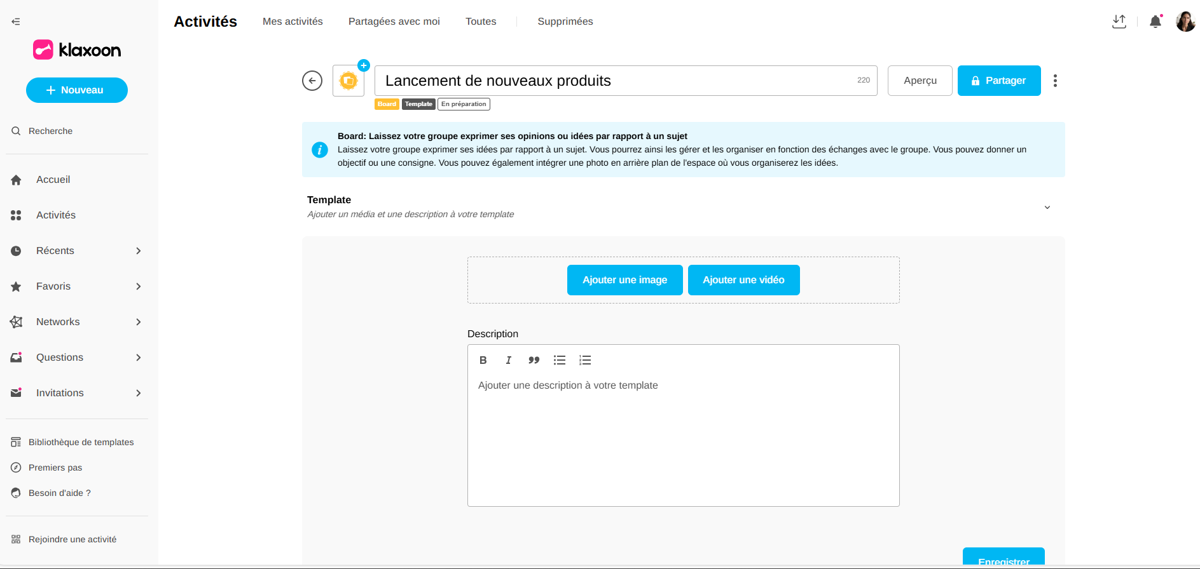Click the Bold formatting icon
Screen dimensions: 1200x569
483,360
